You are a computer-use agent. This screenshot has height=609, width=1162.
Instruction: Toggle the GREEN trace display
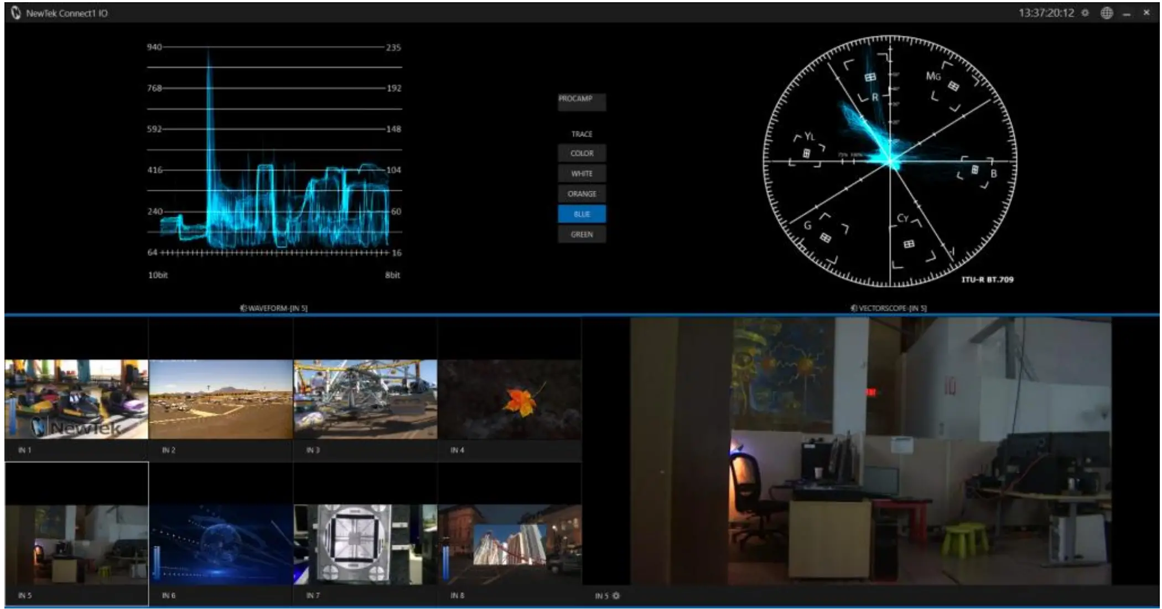582,235
